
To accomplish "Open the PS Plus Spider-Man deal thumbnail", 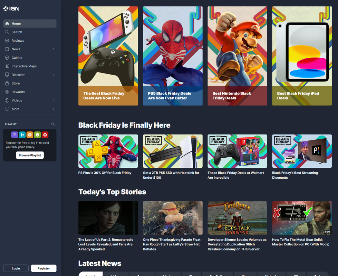I will coord(108,151).
